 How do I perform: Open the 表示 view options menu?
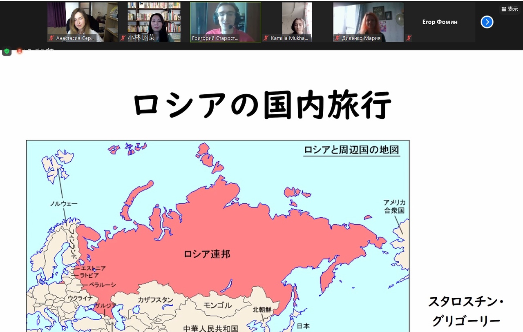(x=510, y=9)
